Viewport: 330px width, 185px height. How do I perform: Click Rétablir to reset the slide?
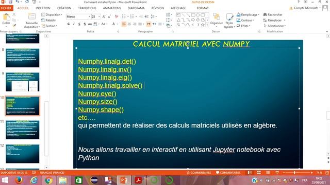[48, 20]
